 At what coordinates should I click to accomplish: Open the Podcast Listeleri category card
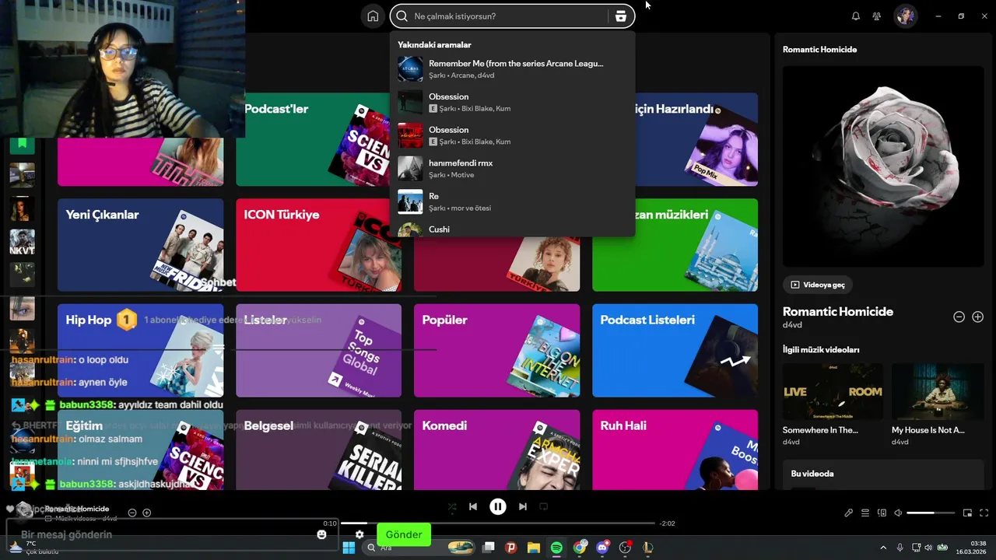click(675, 350)
